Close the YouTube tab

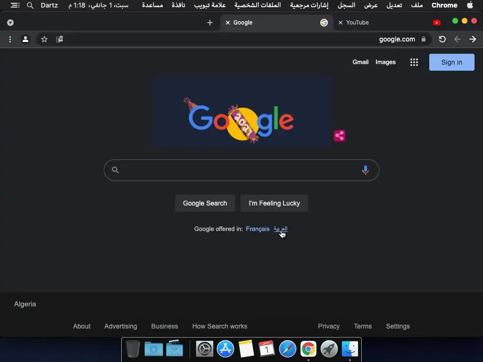pyautogui.click(x=341, y=23)
